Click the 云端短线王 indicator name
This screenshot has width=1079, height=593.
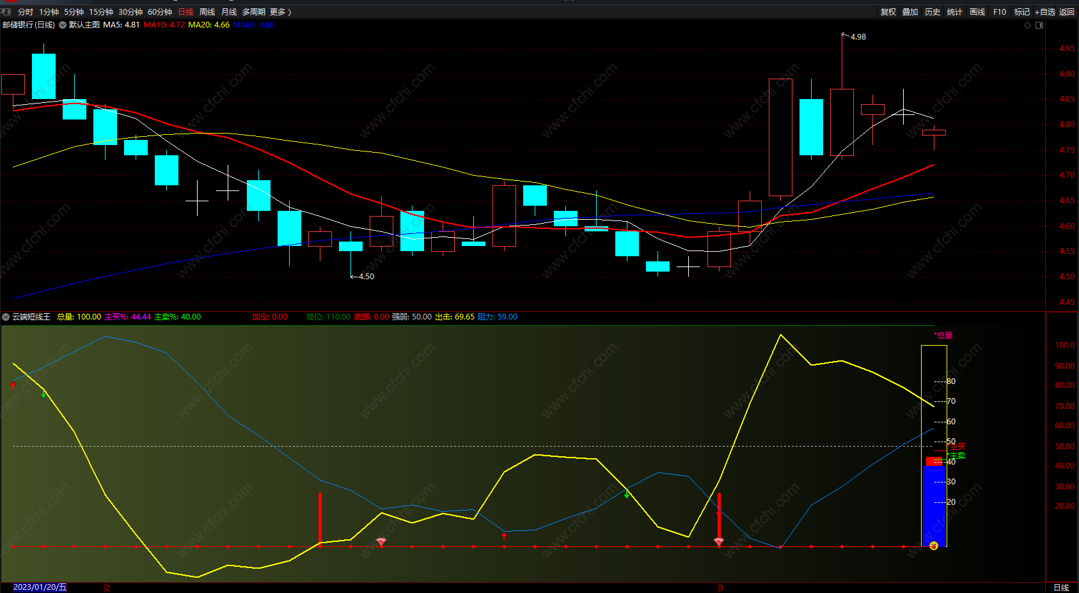[31, 317]
